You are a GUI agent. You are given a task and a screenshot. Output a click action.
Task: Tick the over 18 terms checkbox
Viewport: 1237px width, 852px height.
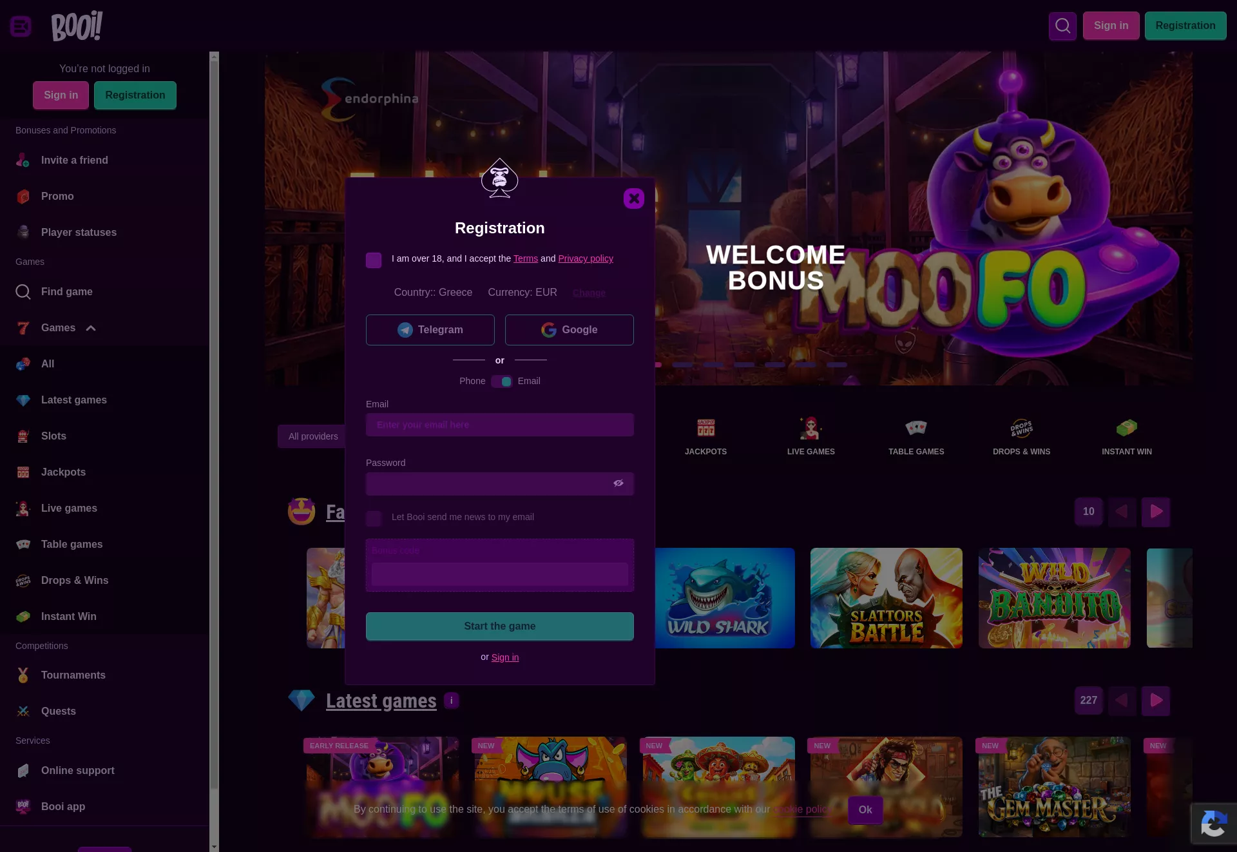click(x=374, y=260)
